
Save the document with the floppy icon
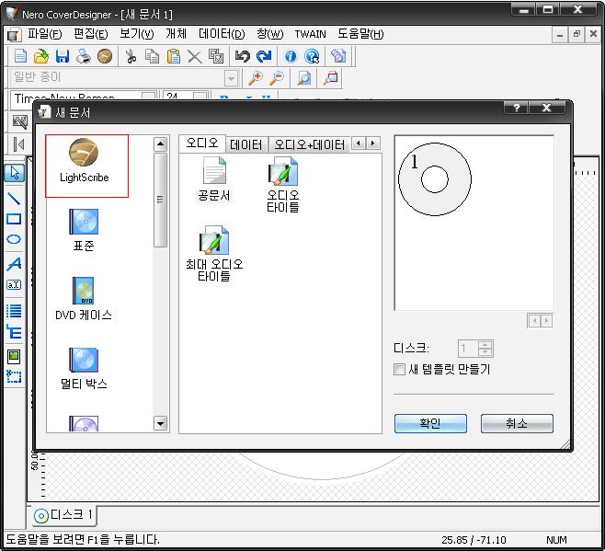point(63,56)
